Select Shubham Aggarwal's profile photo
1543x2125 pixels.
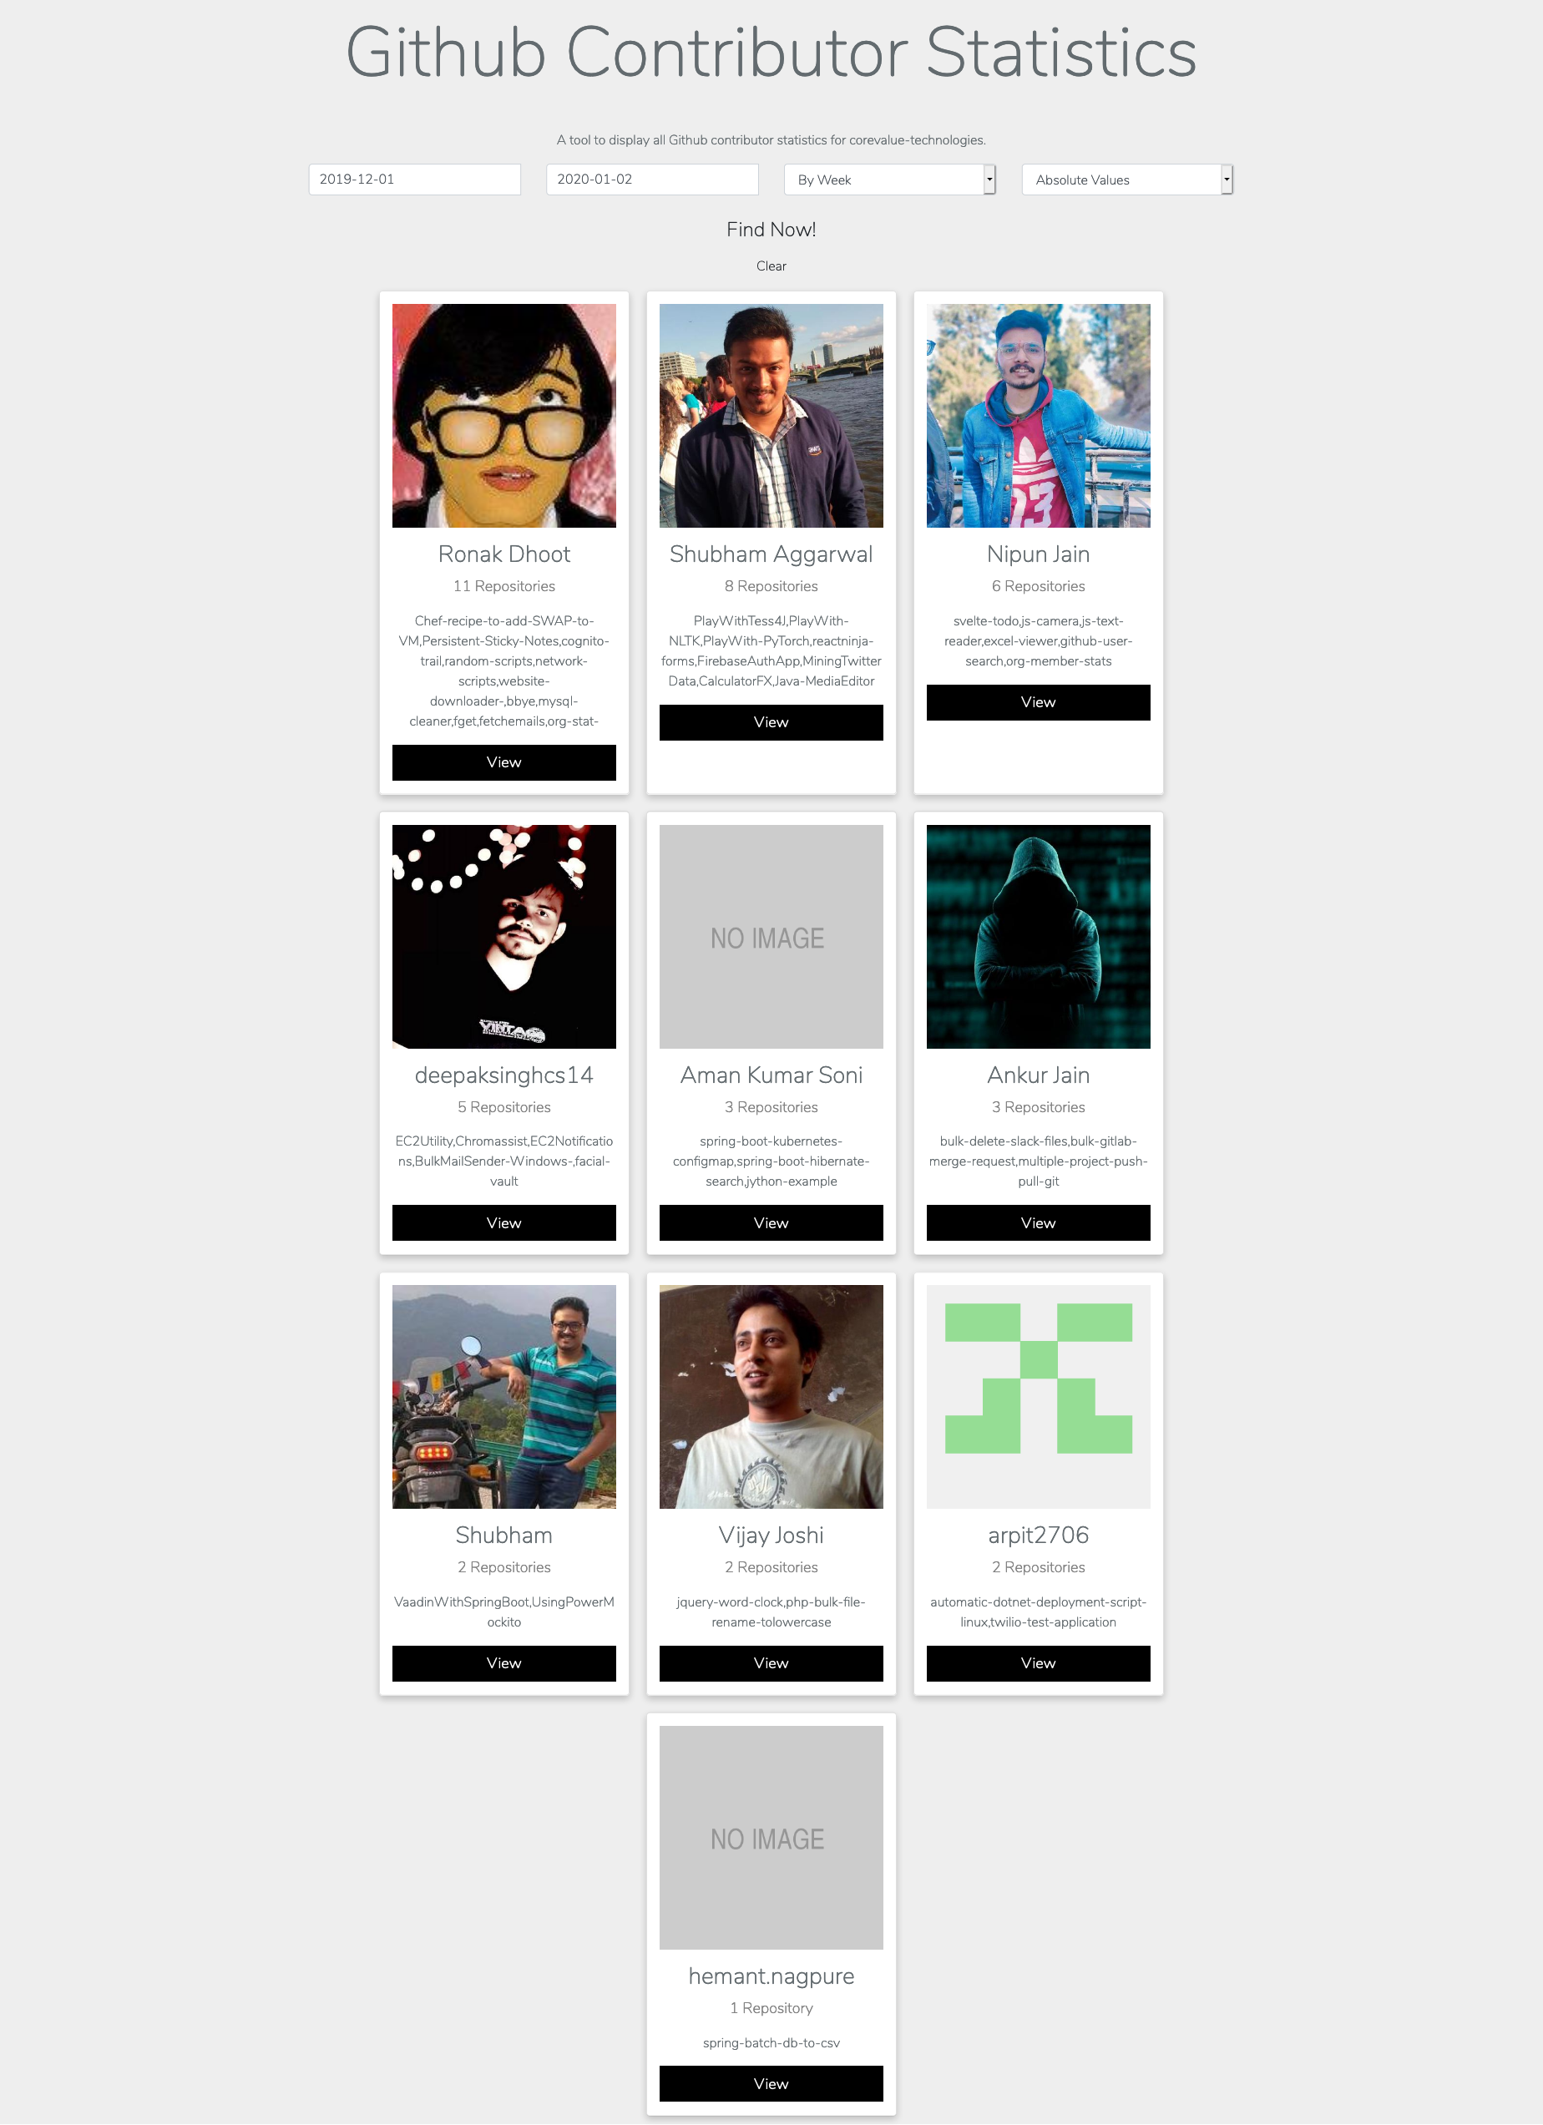click(x=771, y=415)
